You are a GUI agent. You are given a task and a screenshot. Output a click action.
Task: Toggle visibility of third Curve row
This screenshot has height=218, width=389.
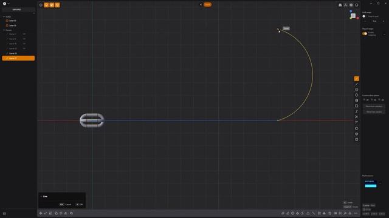24,44
